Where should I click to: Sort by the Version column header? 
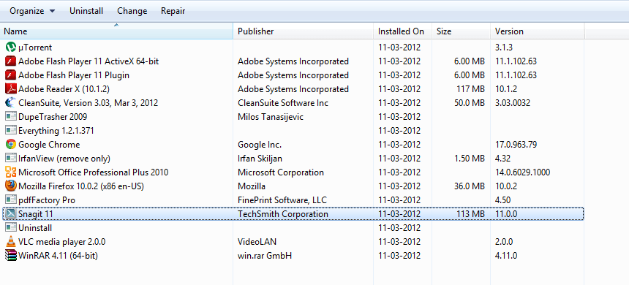pyautogui.click(x=537, y=31)
